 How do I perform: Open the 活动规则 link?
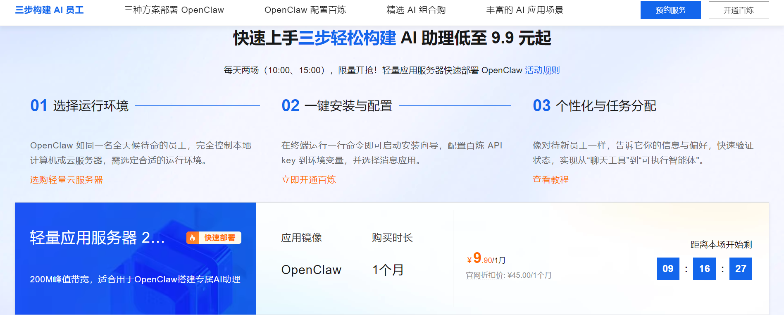(542, 70)
